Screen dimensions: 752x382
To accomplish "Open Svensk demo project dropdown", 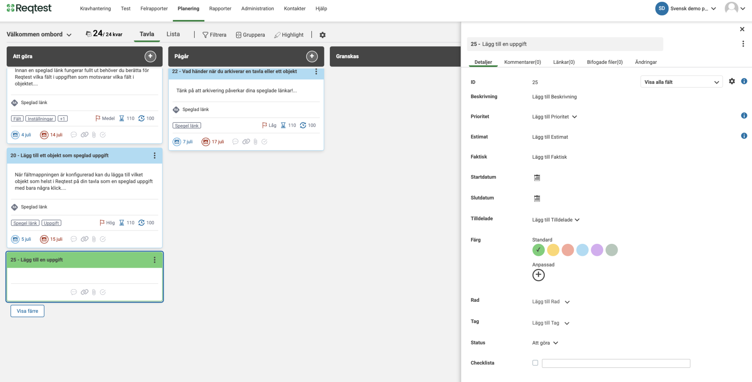I will [686, 8].
